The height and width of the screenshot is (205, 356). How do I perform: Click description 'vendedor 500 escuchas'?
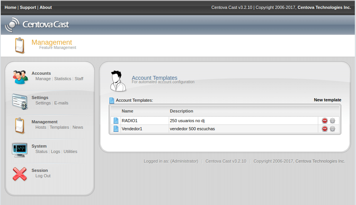(x=192, y=129)
